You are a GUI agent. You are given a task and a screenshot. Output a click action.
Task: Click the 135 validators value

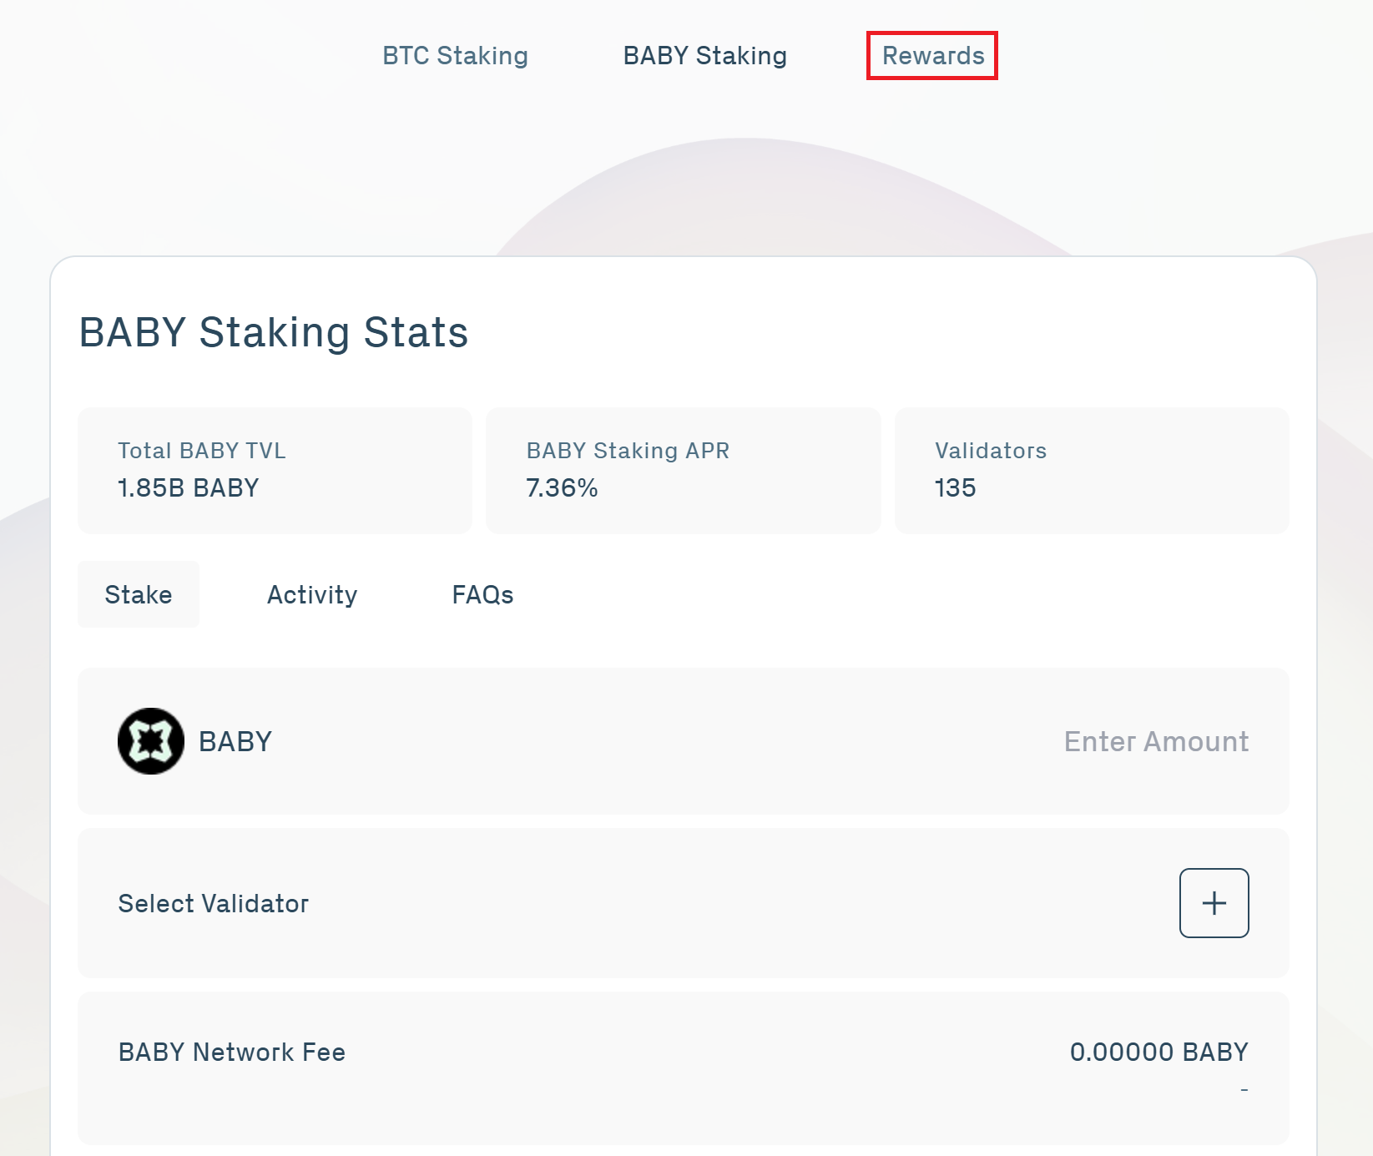pyautogui.click(x=955, y=488)
